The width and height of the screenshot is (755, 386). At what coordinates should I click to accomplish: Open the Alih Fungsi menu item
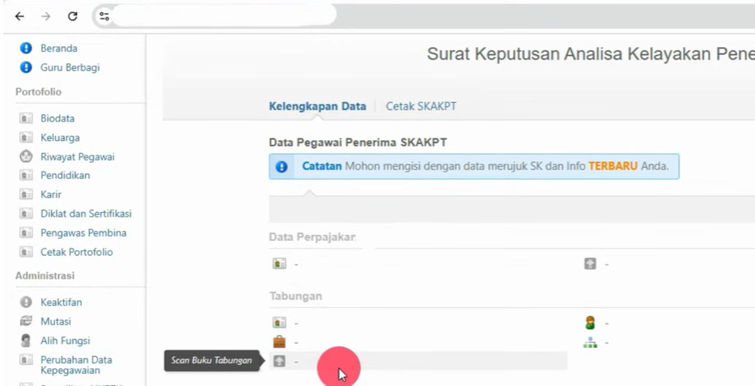point(65,340)
